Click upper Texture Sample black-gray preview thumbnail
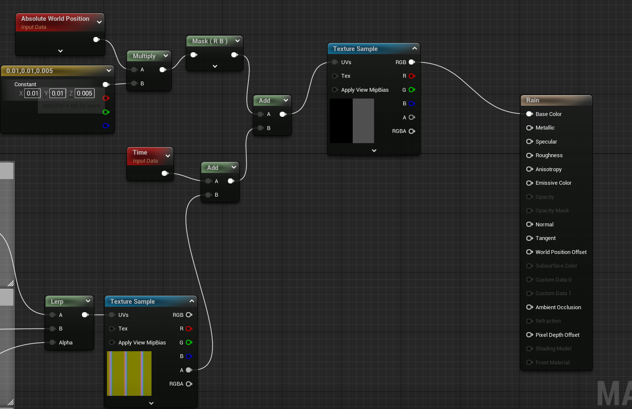 (352, 121)
